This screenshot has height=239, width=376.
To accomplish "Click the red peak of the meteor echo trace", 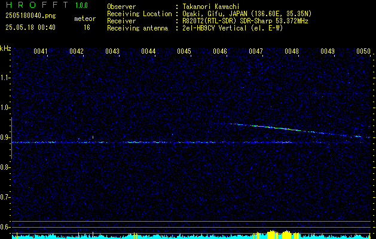I will point(271,127).
